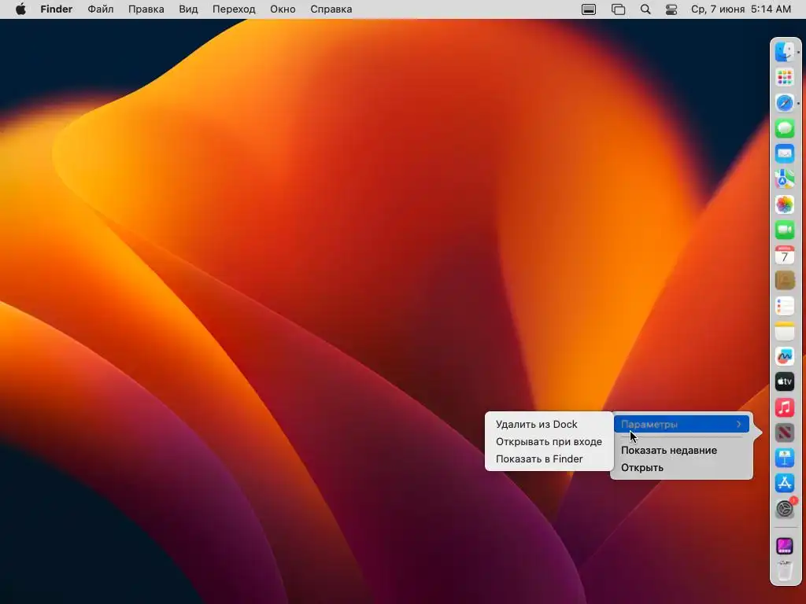Open the Справка menu
Screen dimensions: 806x604
tap(331, 9)
